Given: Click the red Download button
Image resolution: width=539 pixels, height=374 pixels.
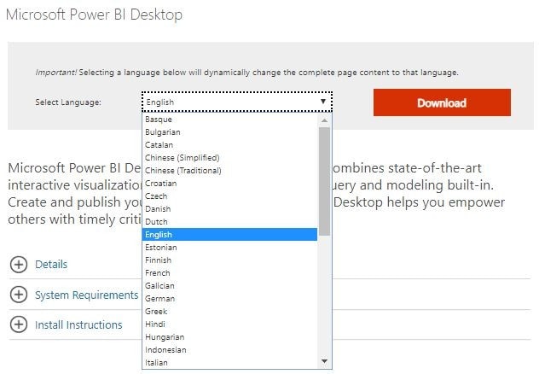Looking at the screenshot, I should (x=442, y=102).
